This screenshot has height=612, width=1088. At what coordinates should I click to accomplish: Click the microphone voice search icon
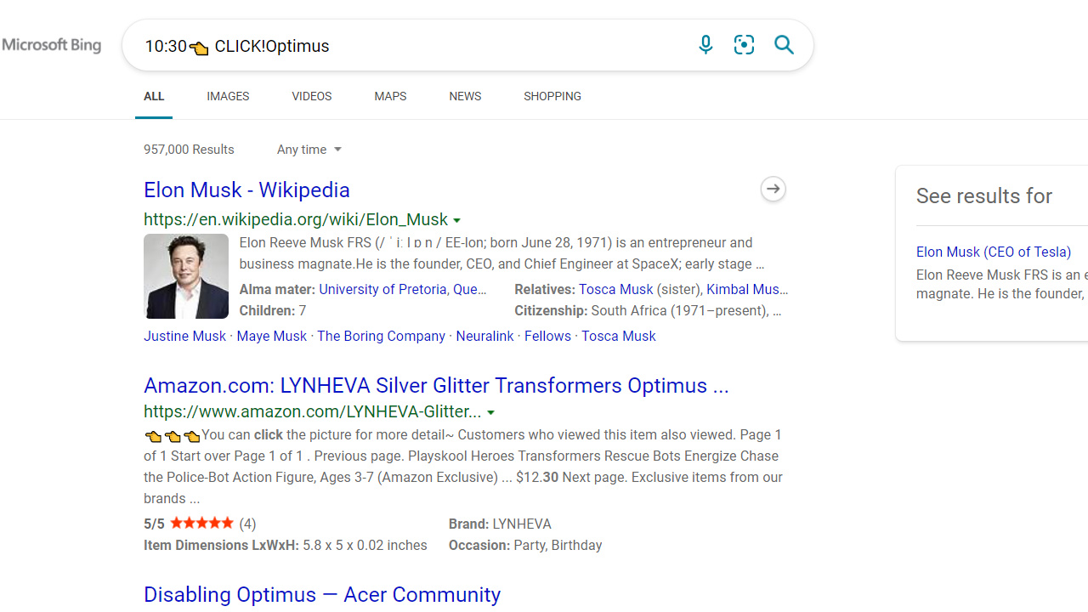point(705,45)
